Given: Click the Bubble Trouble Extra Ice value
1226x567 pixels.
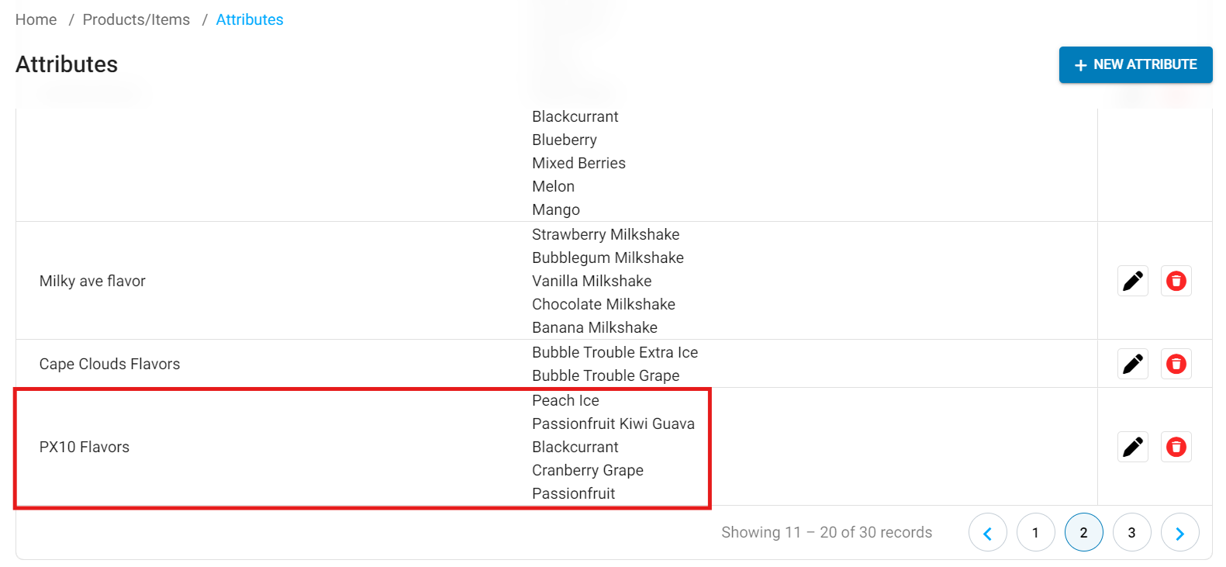Looking at the screenshot, I should (615, 352).
